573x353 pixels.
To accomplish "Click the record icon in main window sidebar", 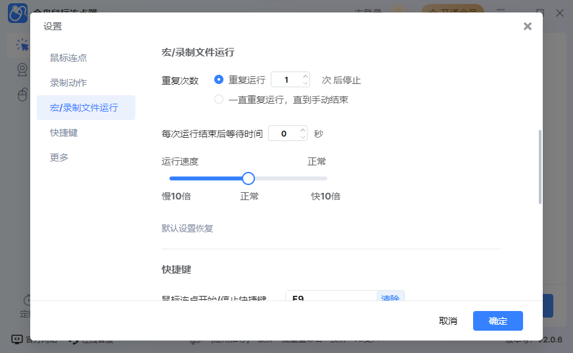I will pyautogui.click(x=22, y=70).
